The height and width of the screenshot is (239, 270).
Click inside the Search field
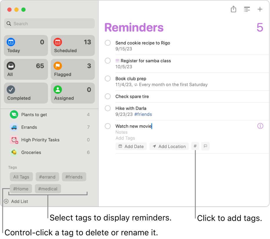click(49, 23)
